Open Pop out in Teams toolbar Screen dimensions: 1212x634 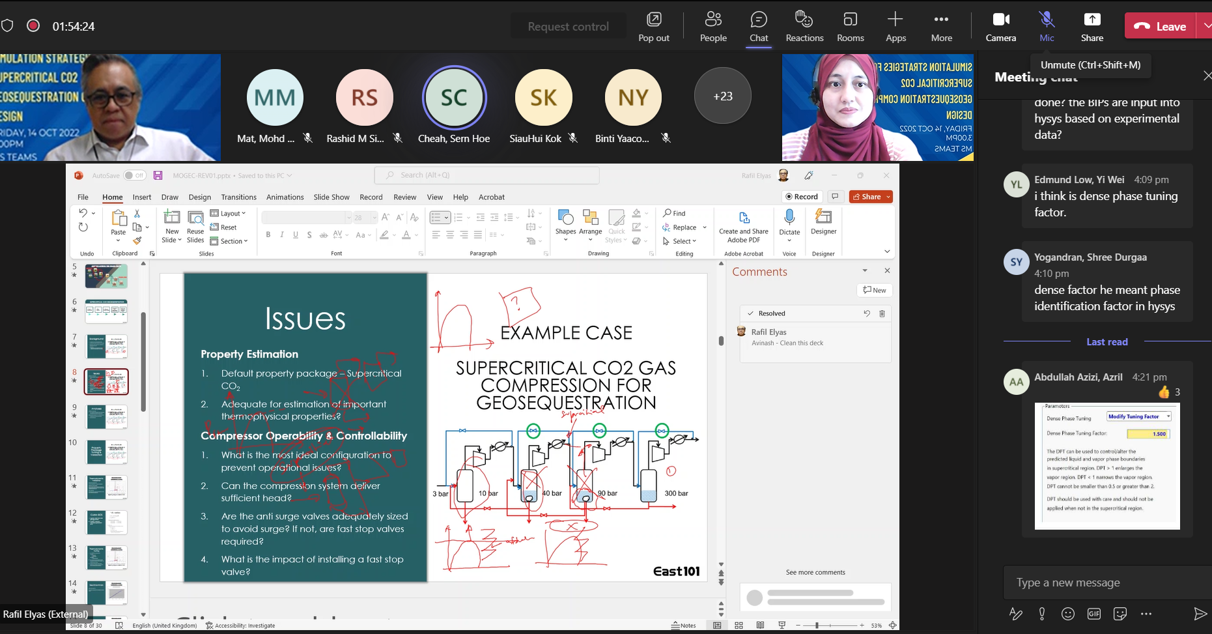coord(654,27)
